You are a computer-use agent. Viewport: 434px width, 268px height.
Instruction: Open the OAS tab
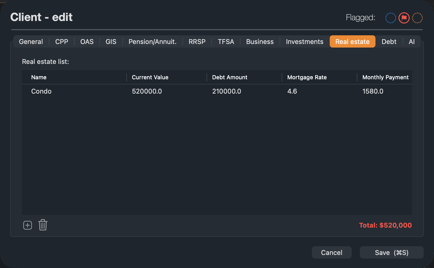coord(87,42)
